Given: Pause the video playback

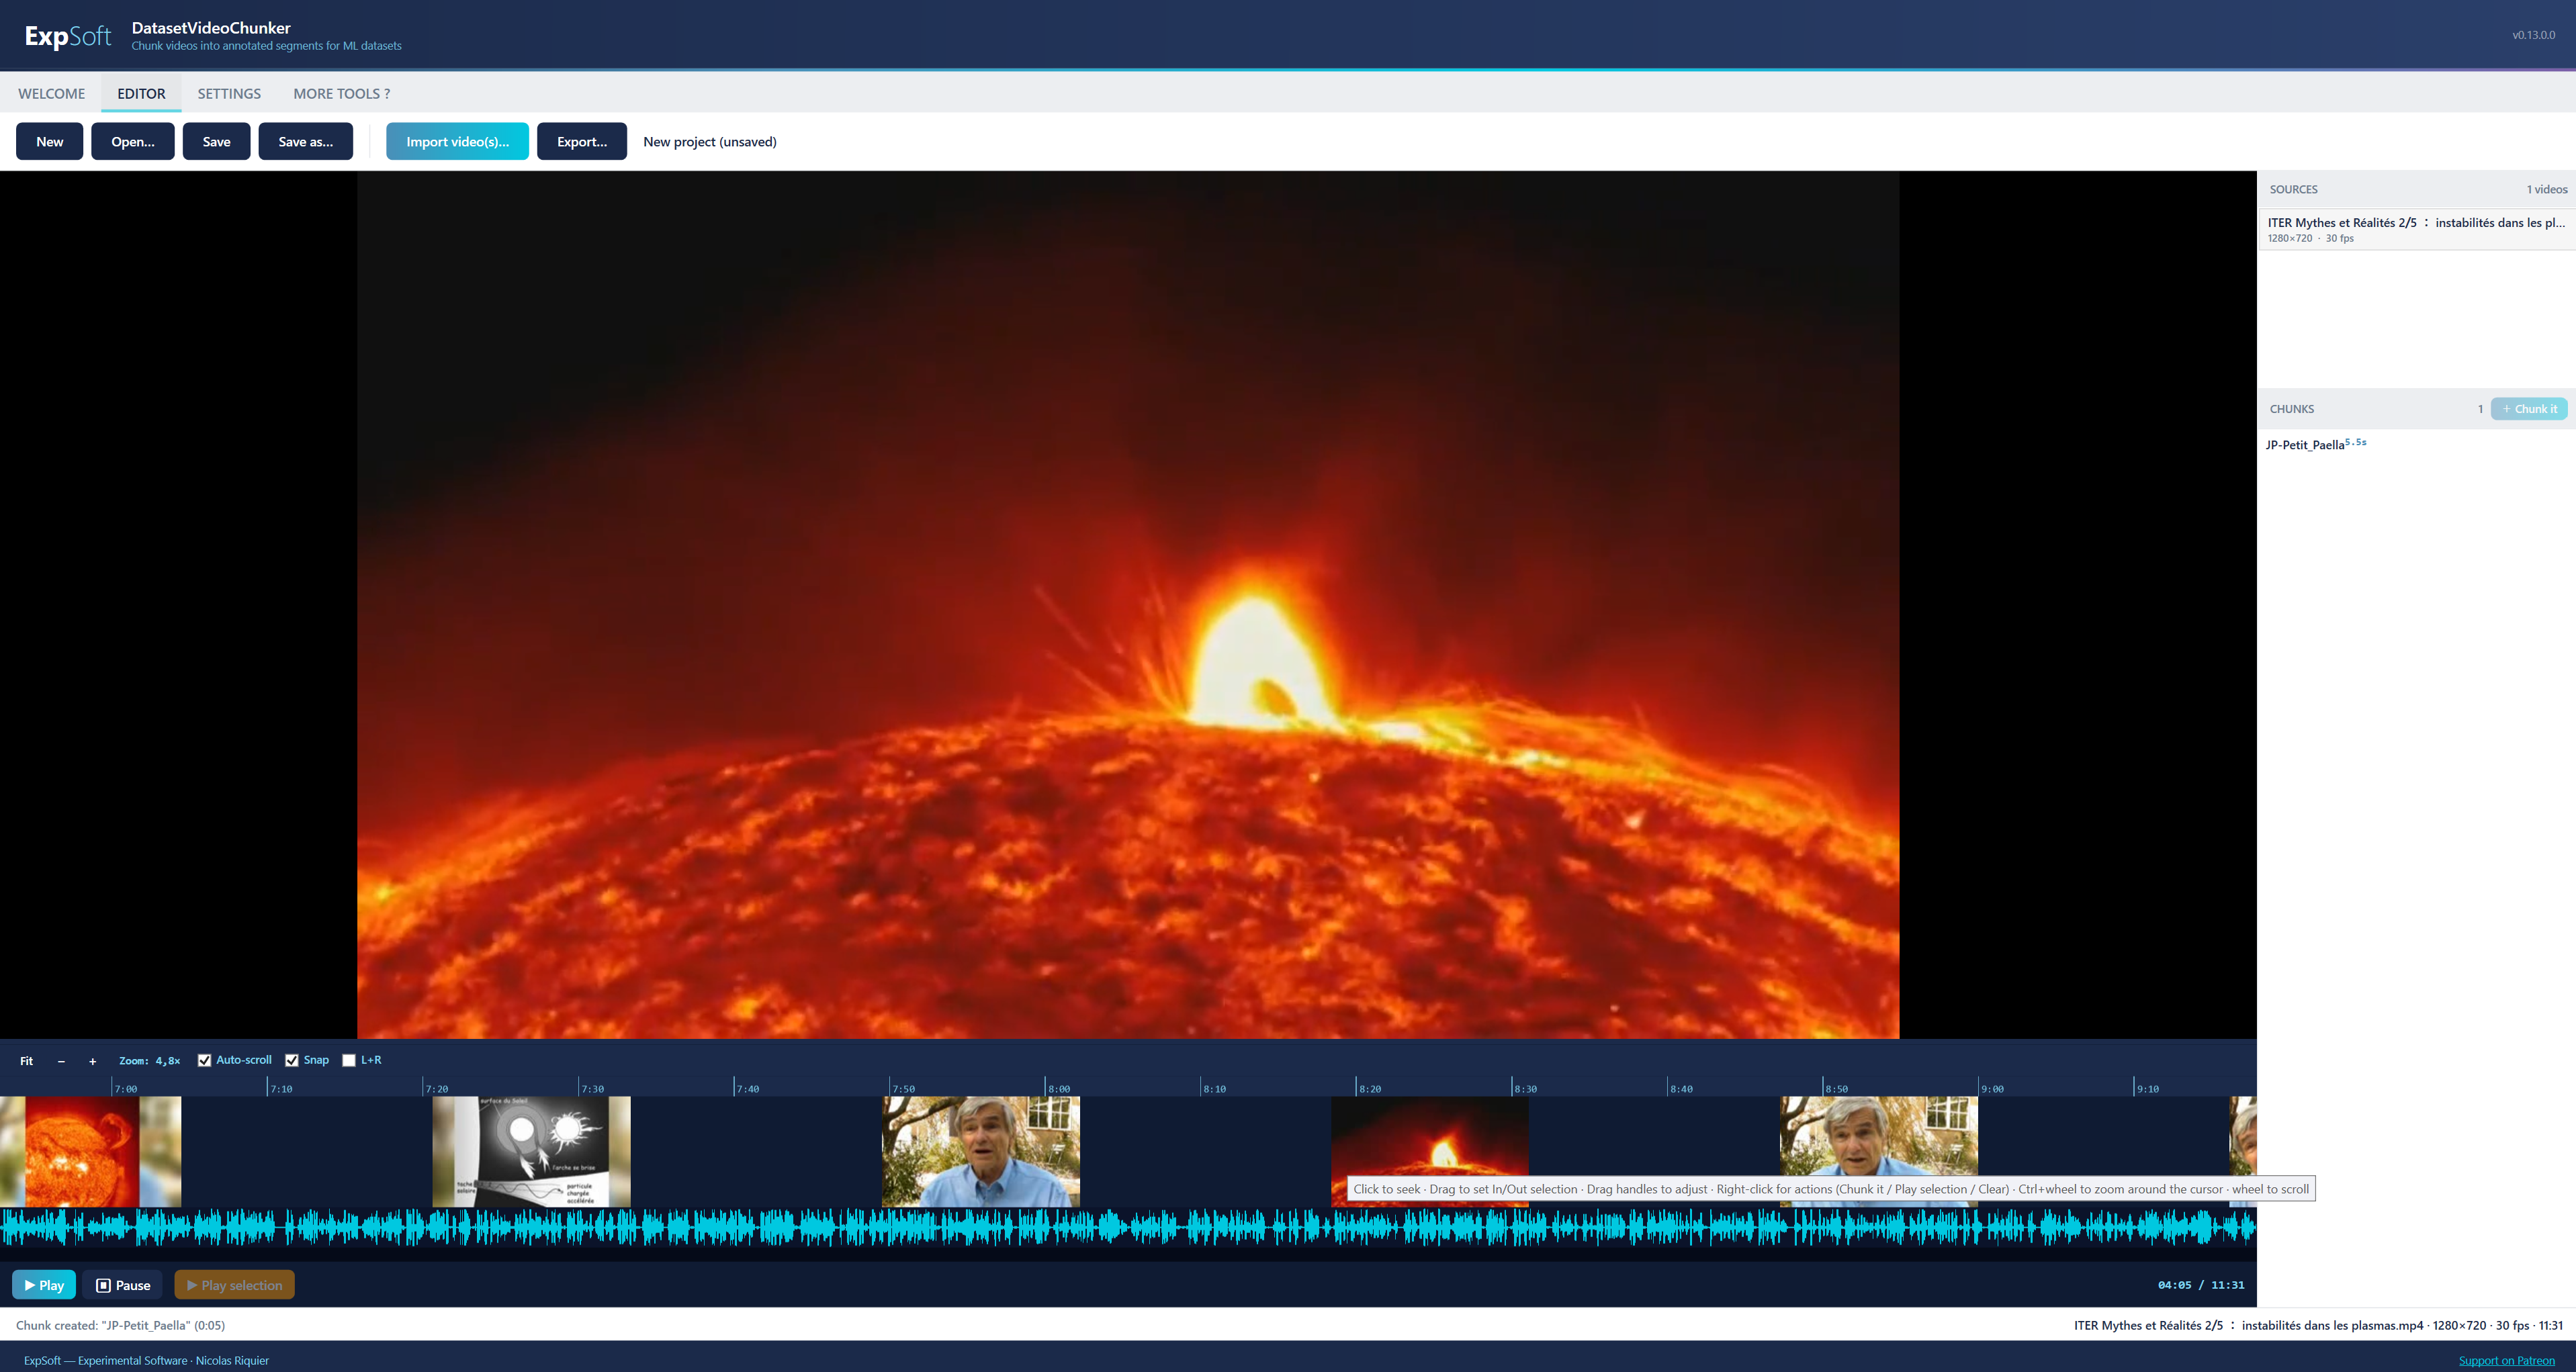Looking at the screenshot, I should 123,1285.
